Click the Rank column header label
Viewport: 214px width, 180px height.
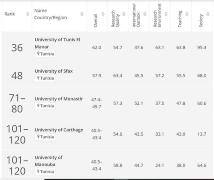tap(10, 14)
